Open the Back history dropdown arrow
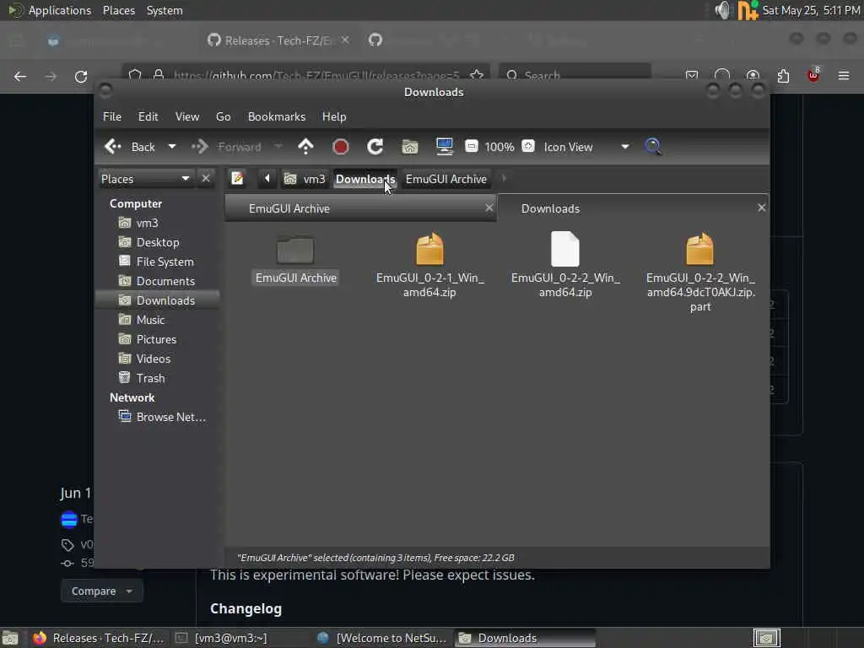864x648 pixels. (x=172, y=147)
